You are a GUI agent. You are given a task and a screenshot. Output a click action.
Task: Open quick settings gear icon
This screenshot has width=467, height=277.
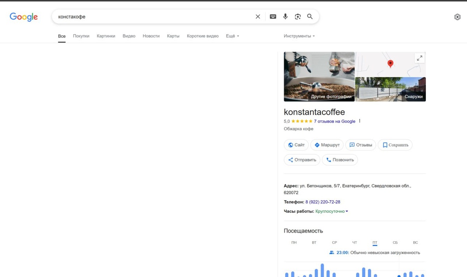click(x=457, y=17)
